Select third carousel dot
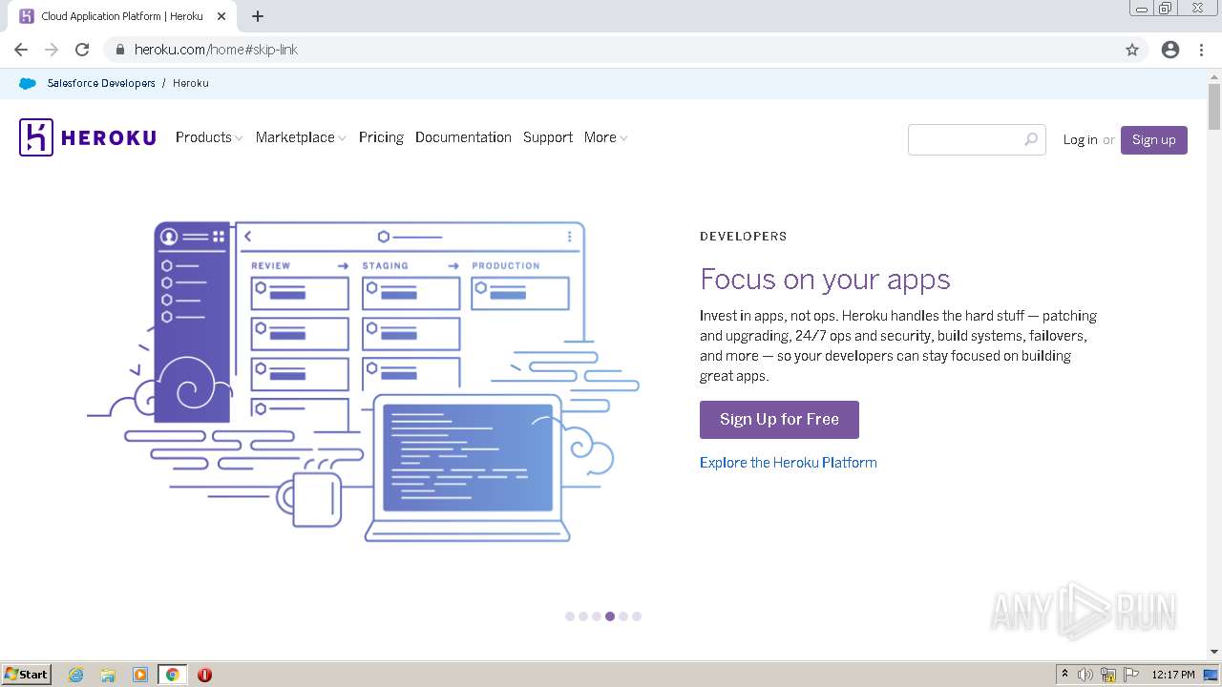Image resolution: width=1222 pixels, height=687 pixels. 597,616
